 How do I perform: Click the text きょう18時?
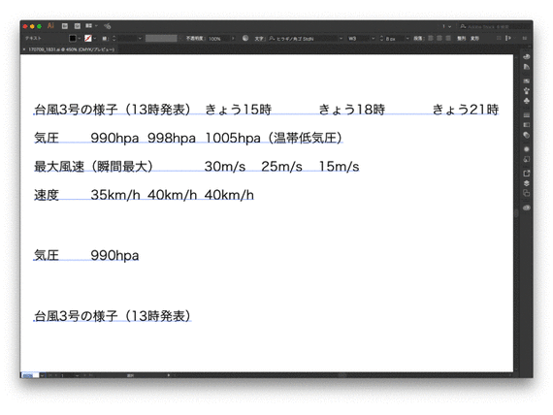click(x=351, y=110)
